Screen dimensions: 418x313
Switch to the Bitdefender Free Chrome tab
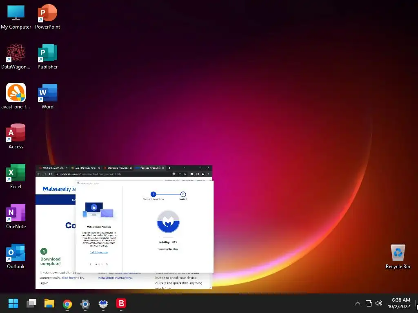[117, 168]
